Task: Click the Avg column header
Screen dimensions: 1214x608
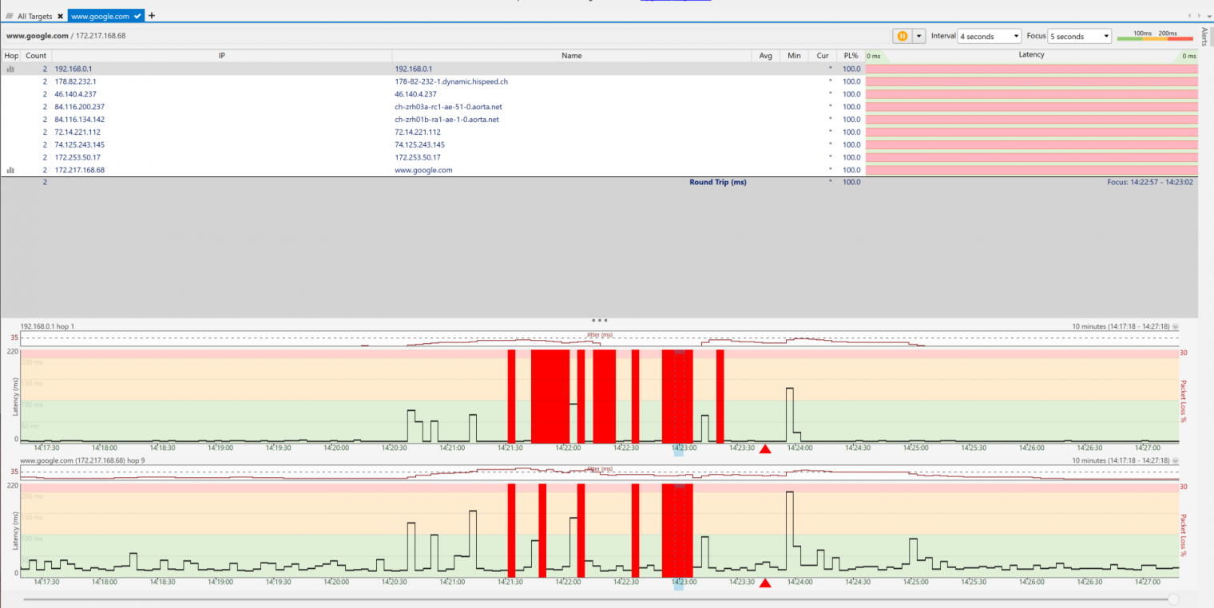Action: (765, 56)
